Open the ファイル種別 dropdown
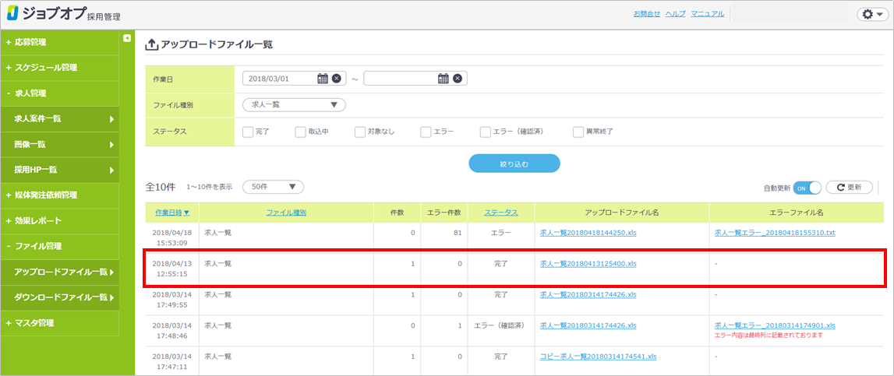This screenshot has height=376, width=894. pos(294,104)
